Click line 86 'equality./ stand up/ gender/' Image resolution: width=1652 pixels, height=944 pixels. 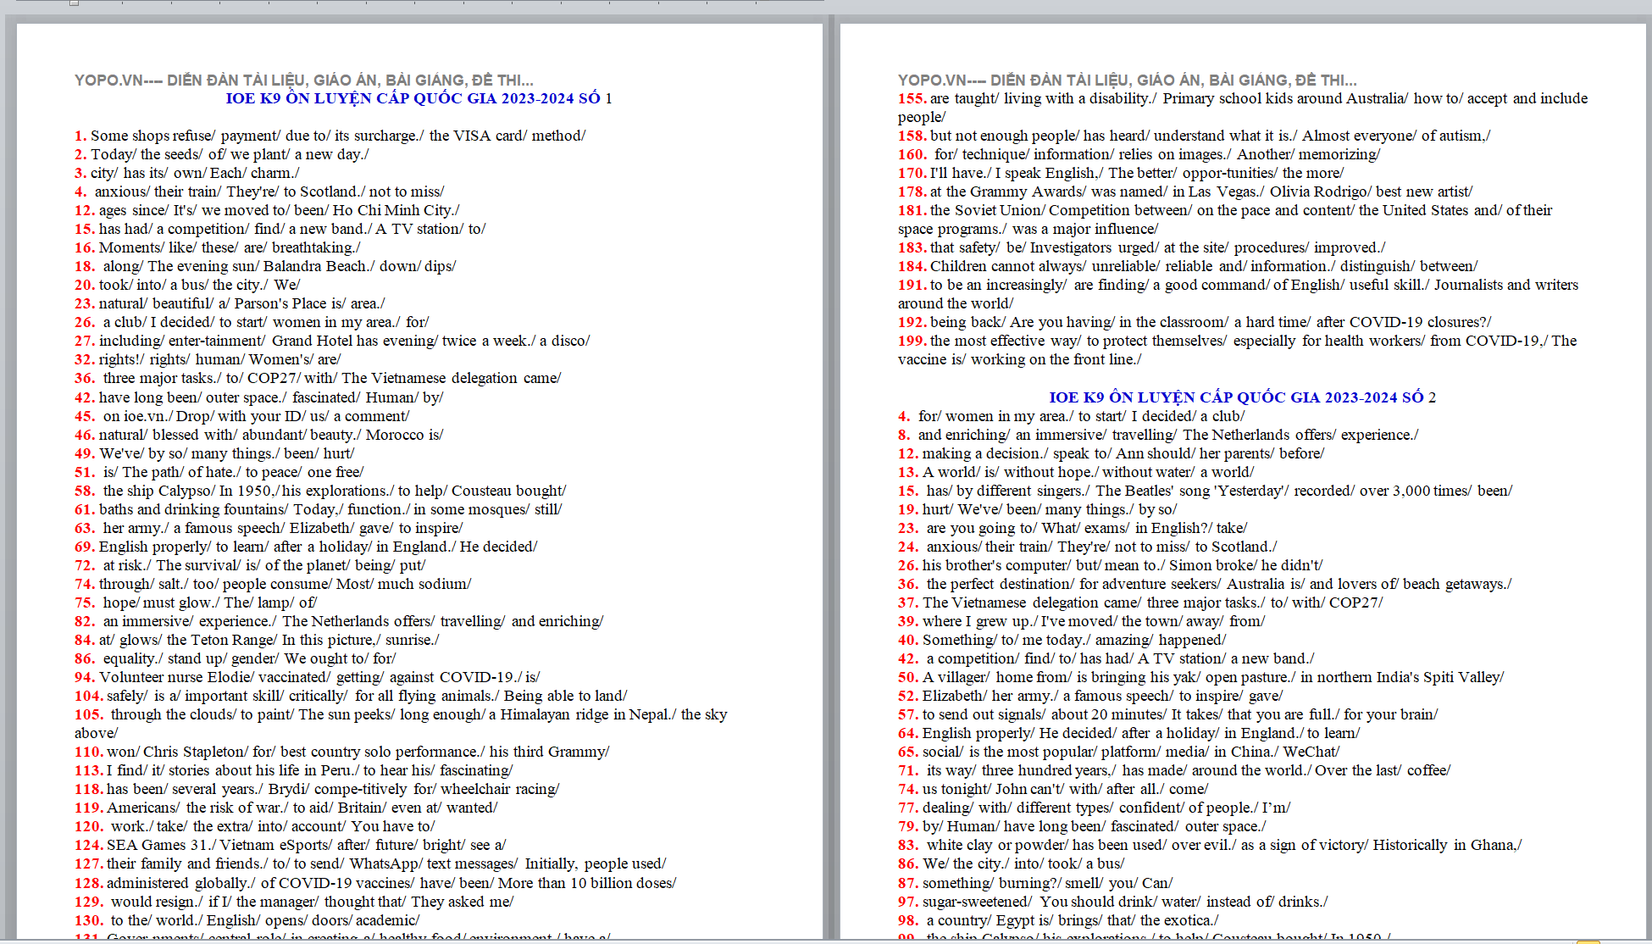click(x=236, y=658)
